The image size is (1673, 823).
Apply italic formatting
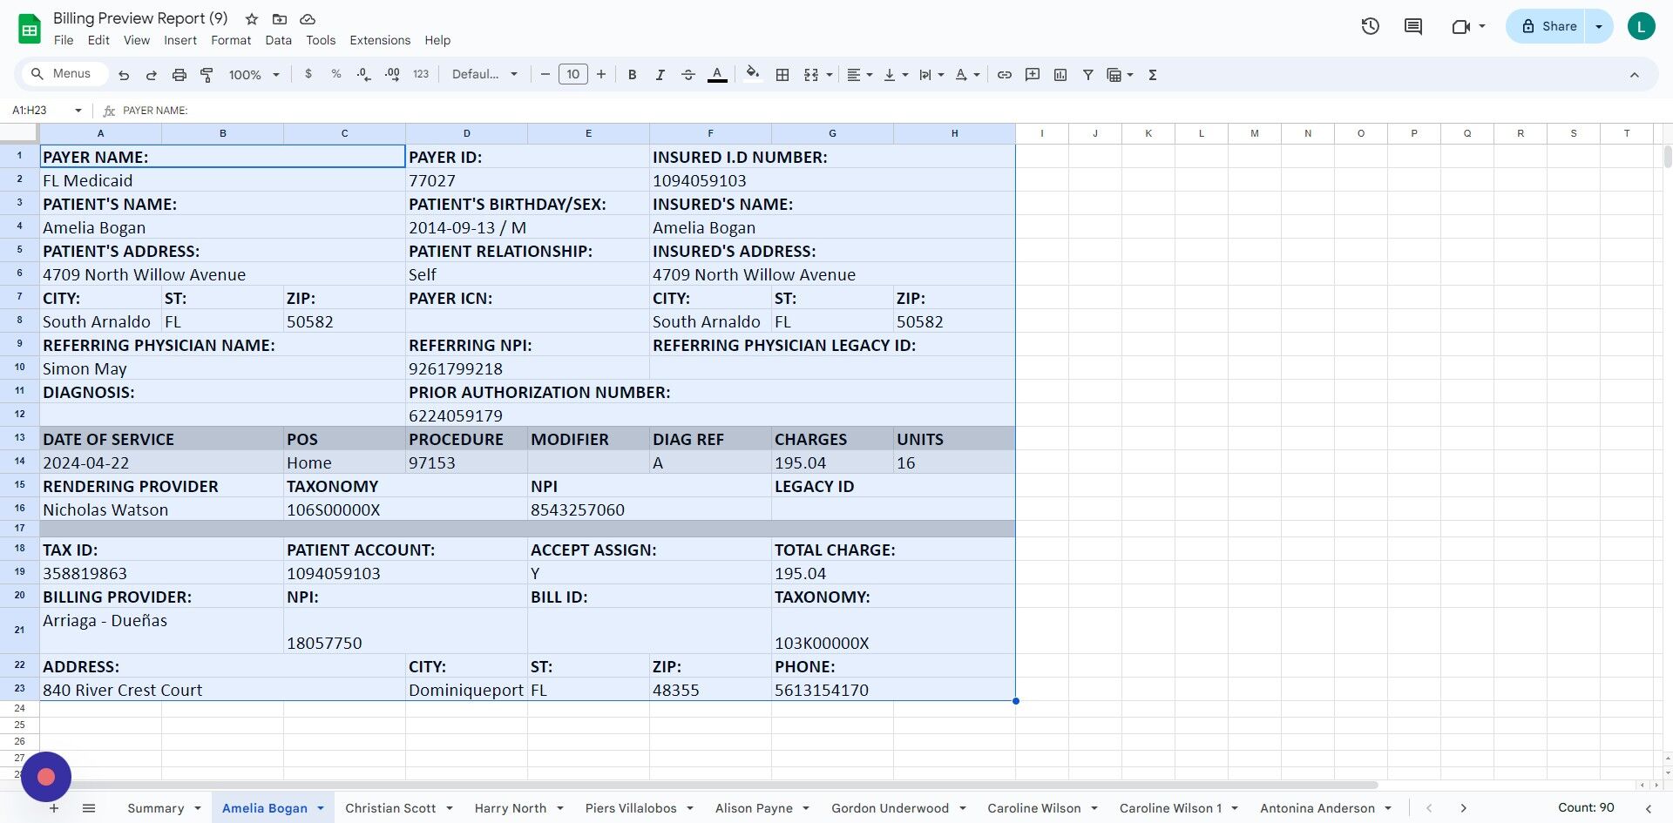click(x=660, y=74)
